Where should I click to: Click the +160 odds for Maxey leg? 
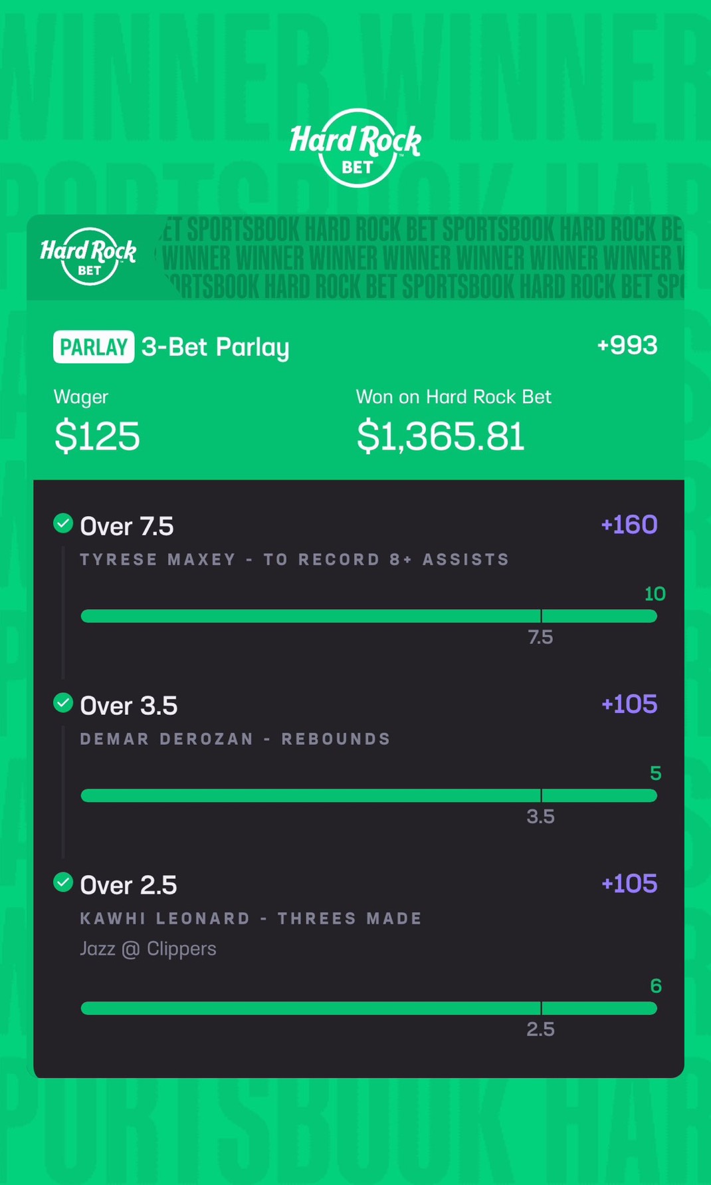point(629,525)
